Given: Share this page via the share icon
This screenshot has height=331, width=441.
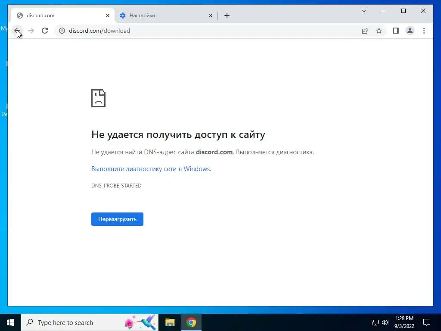Looking at the screenshot, I should tap(365, 31).
